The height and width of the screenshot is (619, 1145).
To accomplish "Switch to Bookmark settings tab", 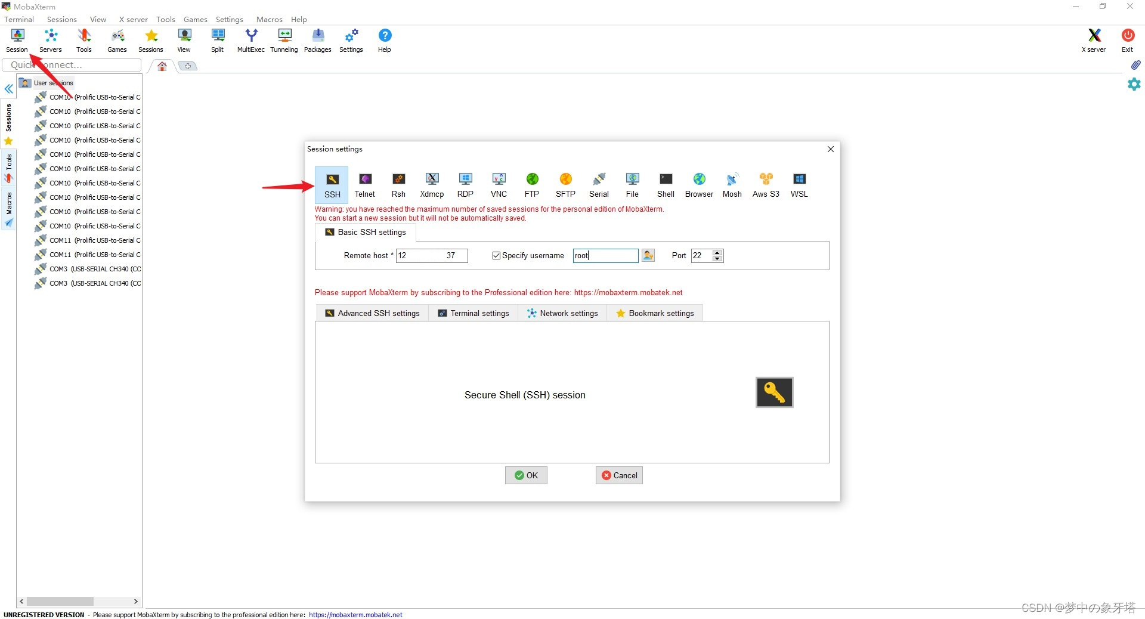I will pos(655,313).
